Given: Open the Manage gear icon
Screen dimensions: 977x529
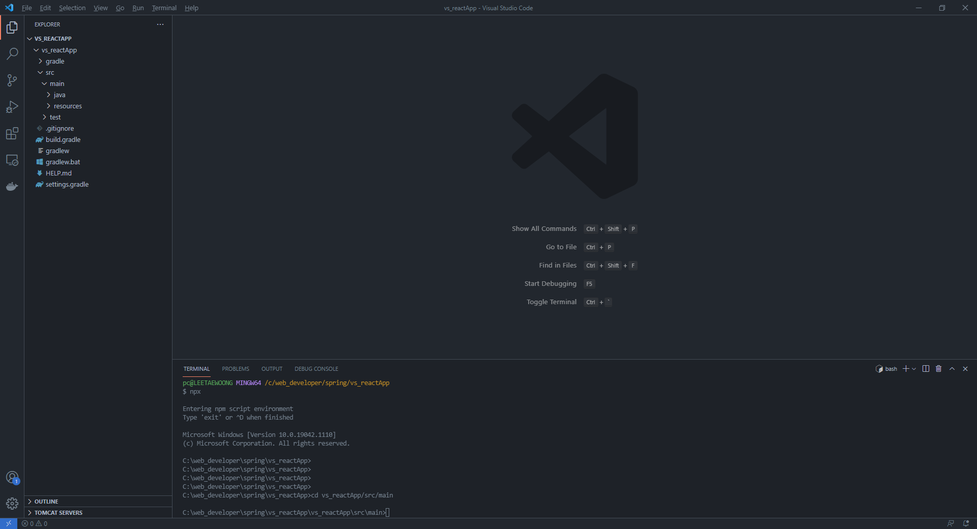Looking at the screenshot, I should click(12, 504).
